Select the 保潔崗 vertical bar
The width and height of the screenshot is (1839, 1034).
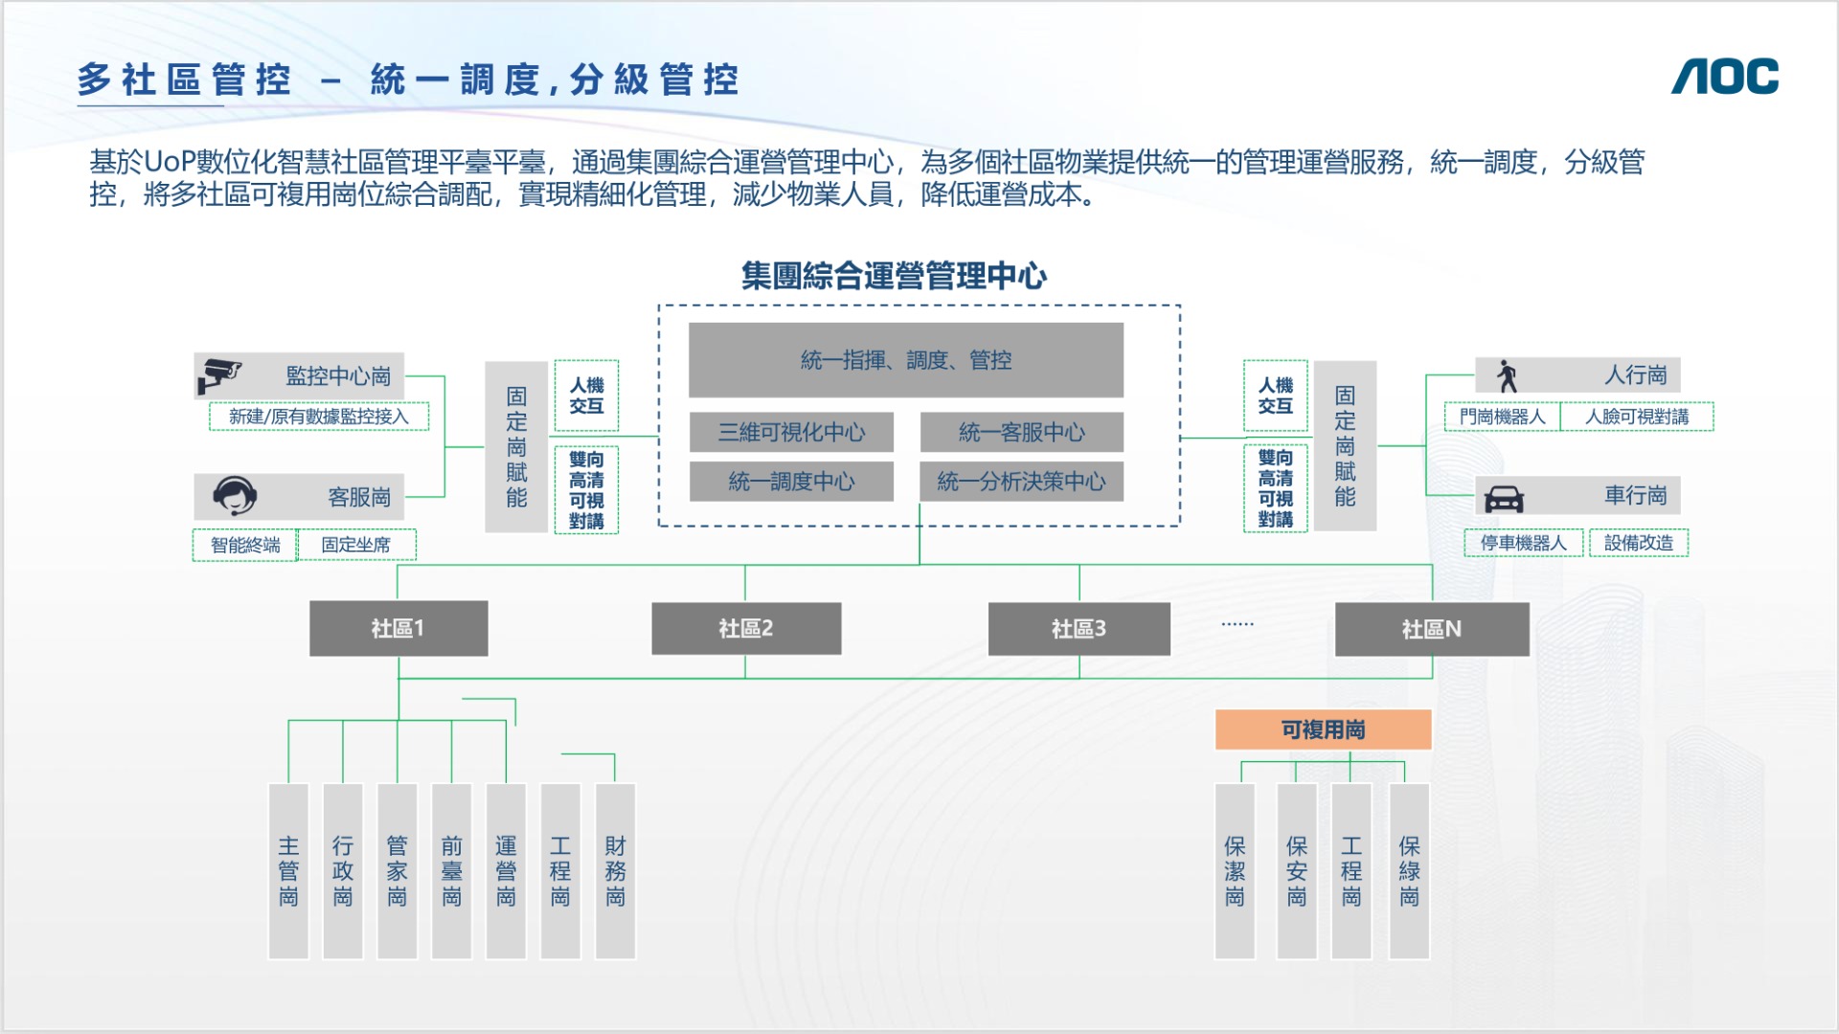1235,870
